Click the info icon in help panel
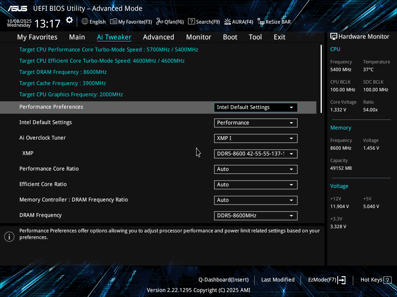The height and width of the screenshot is (297, 397). tap(9, 237)
